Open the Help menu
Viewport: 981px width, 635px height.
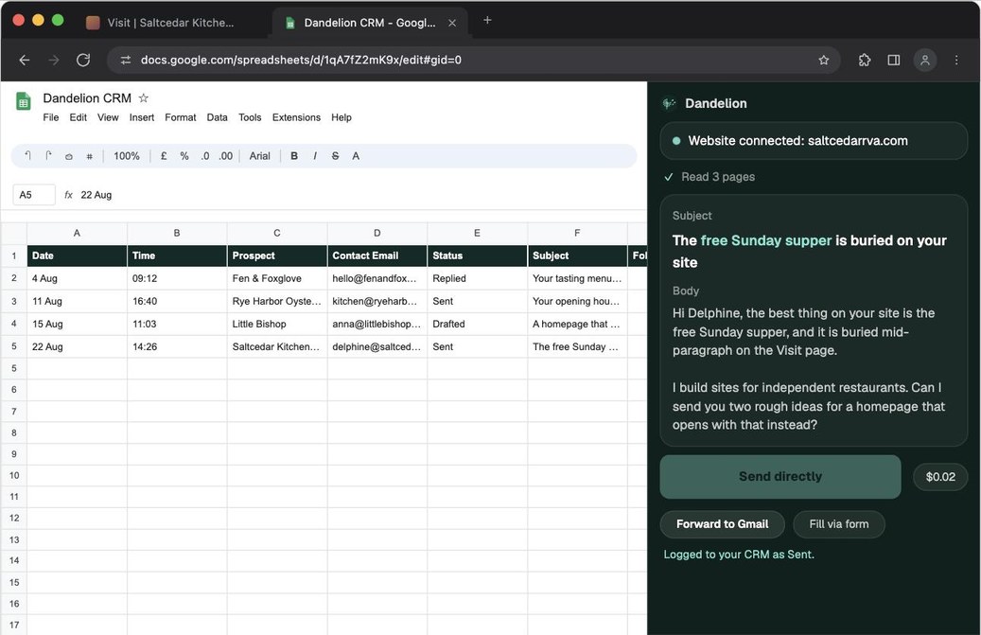coord(341,117)
